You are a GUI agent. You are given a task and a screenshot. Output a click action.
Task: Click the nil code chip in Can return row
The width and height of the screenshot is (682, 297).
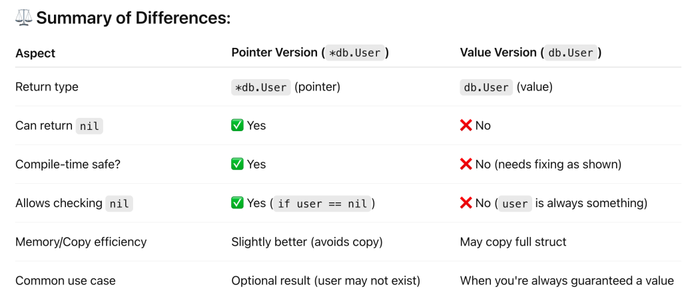point(89,126)
